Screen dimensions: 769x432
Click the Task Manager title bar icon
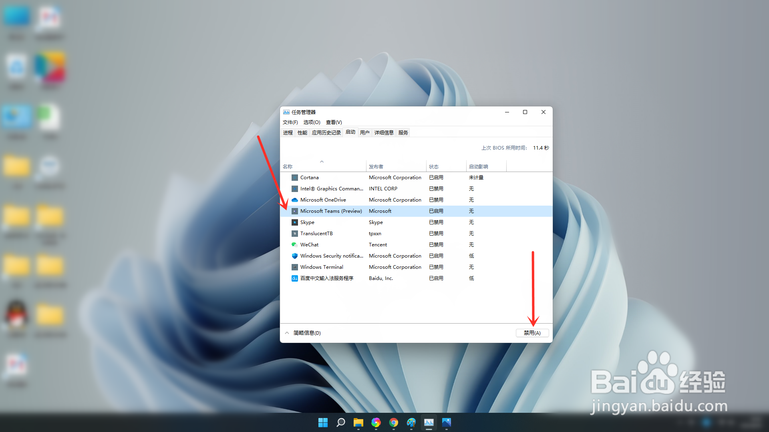point(286,112)
